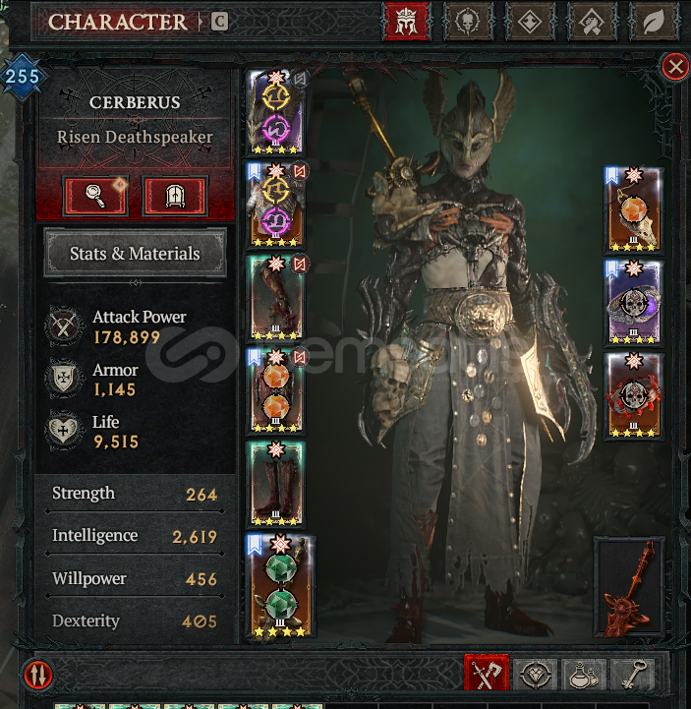Close the character window
This screenshot has height=709, width=691.
pos(675,67)
